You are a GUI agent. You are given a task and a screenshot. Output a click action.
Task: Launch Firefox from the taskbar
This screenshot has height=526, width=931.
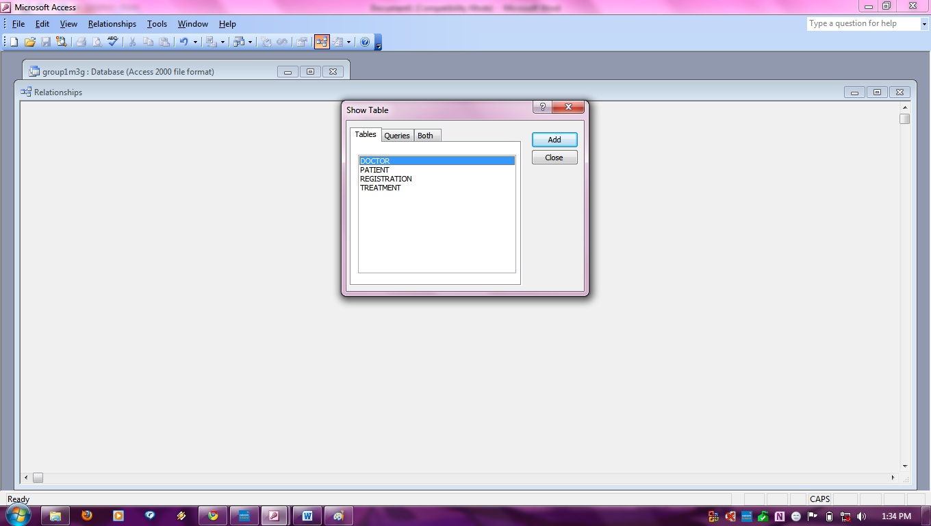86,515
